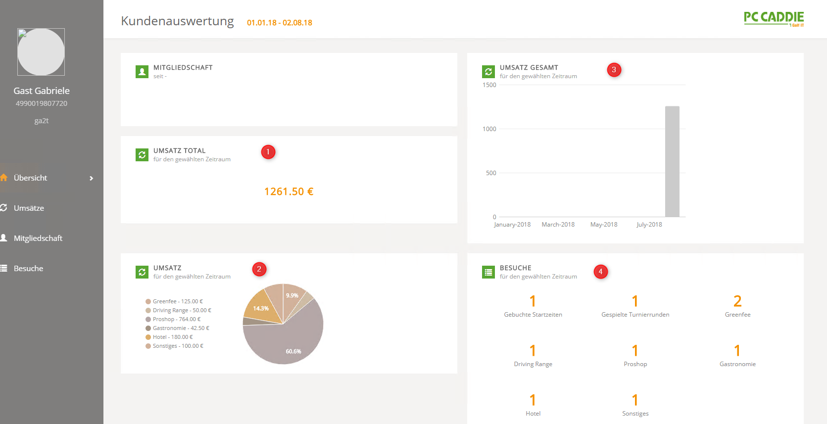Click the Gast Gabriele profile picture
The height and width of the screenshot is (424, 827).
pyautogui.click(x=41, y=52)
